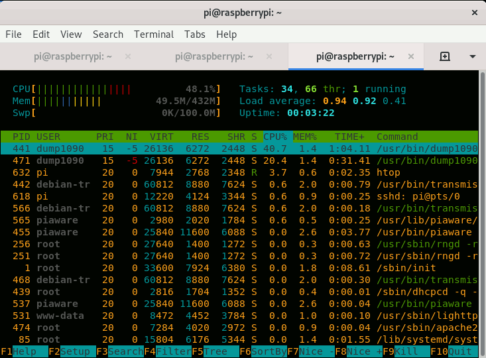Screen dimensions: 486x358
Task: Select process row PID 441 dump1090
Action: 239,149
